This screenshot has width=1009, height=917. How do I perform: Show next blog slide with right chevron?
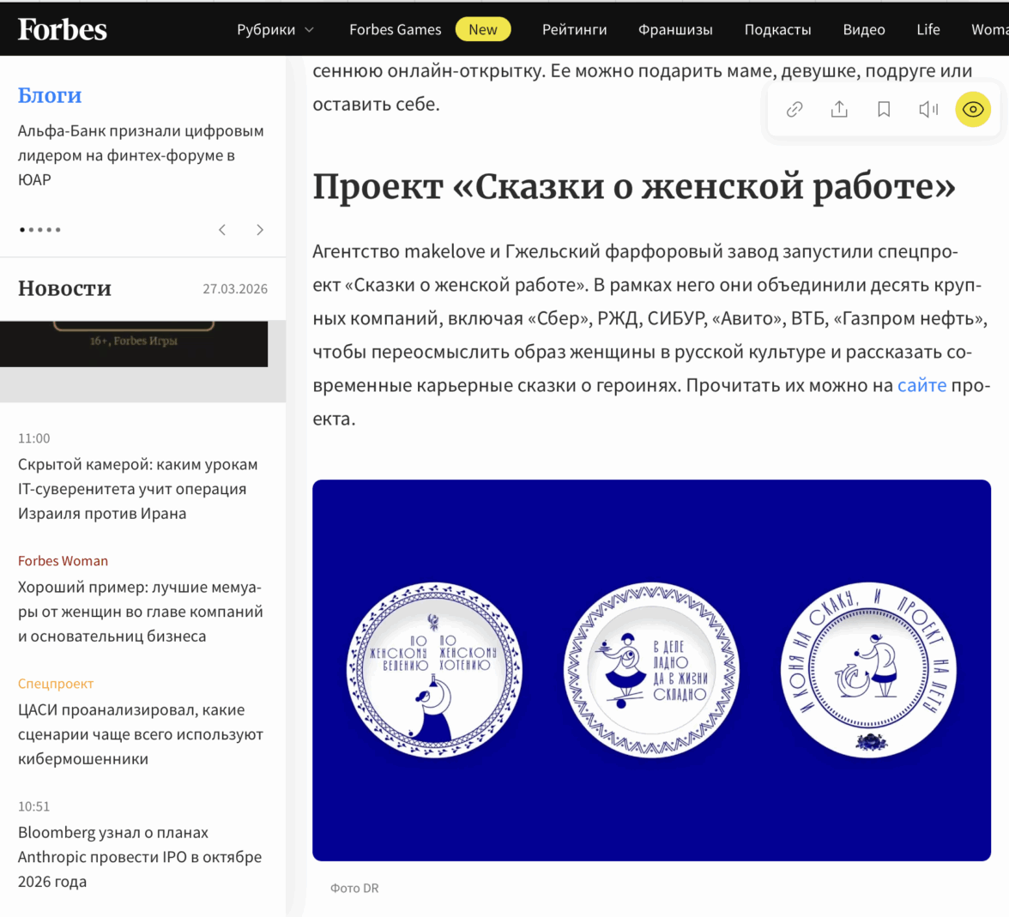(260, 230)
